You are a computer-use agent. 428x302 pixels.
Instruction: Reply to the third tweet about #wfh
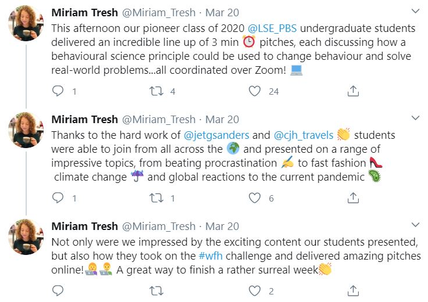coord(58,290)
